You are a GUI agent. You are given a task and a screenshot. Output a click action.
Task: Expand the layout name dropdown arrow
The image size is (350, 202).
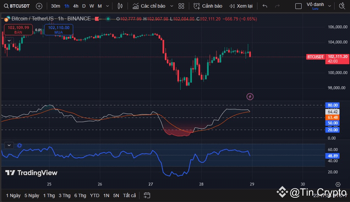click(329, 6)
